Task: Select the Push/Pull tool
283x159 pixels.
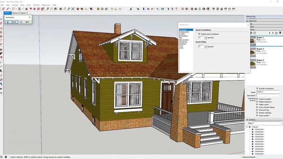Action: (x=27, y=9)
